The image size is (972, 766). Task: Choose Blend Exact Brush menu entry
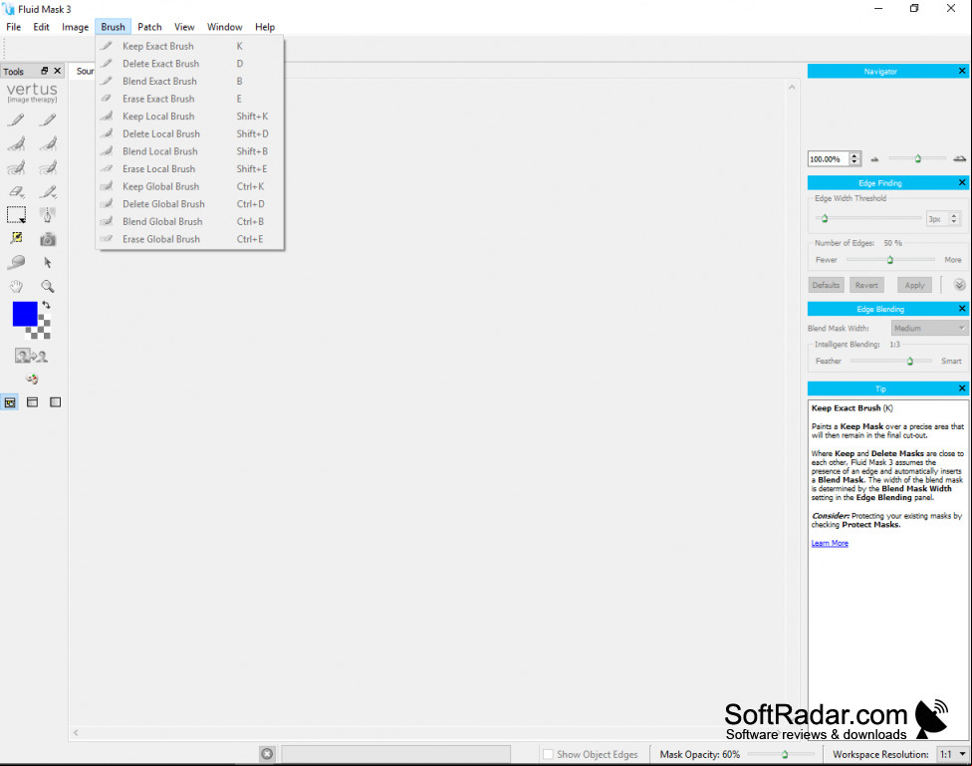pyautogui.click(x=189, y=82)
